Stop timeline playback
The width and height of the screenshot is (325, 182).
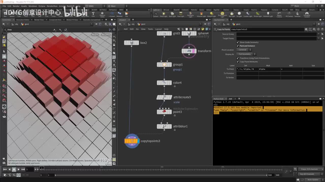pyautogui.click(x=14, y=169)
